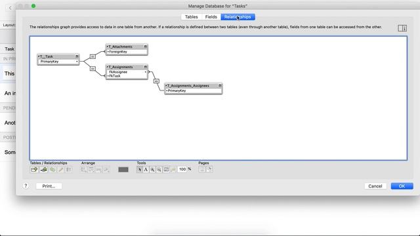Click the arrow left of T_Attachments title

coord(108,47)
